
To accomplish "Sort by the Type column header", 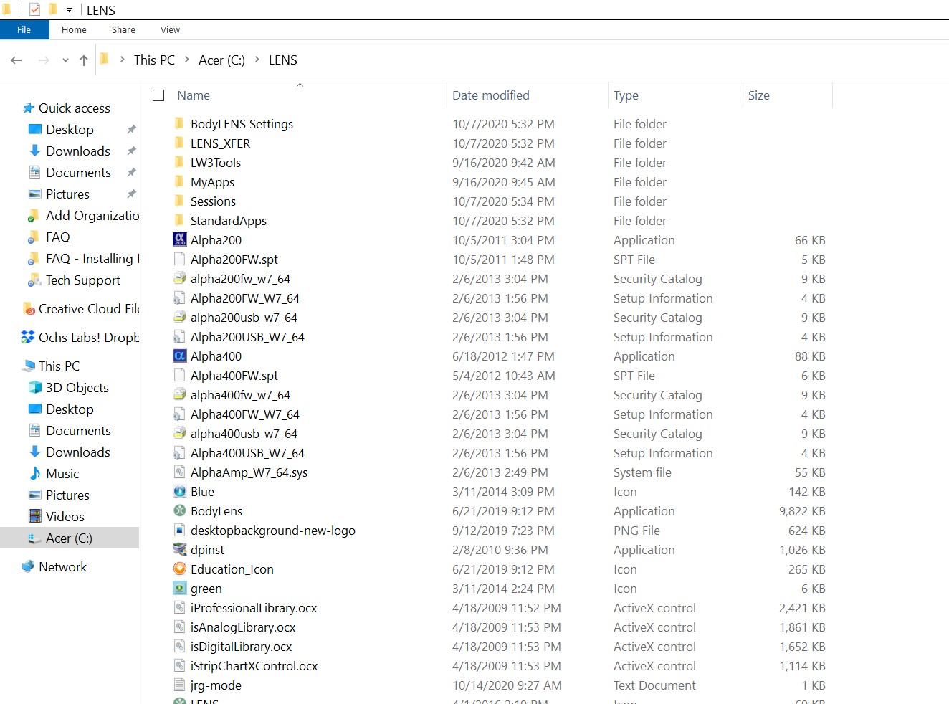I will pos(626,95).
